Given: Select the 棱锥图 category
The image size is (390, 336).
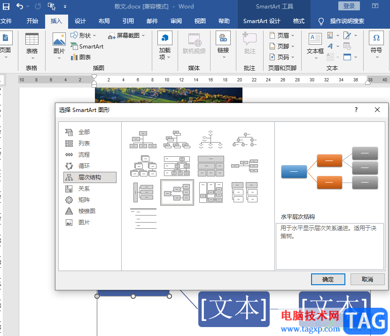Looking at the screenshot, I should pos(90,211).
